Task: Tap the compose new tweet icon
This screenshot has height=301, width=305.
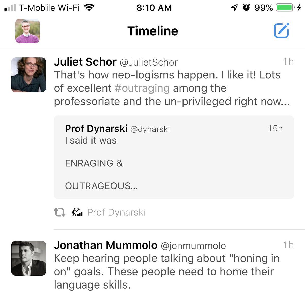Action: (x=281, y=31)
